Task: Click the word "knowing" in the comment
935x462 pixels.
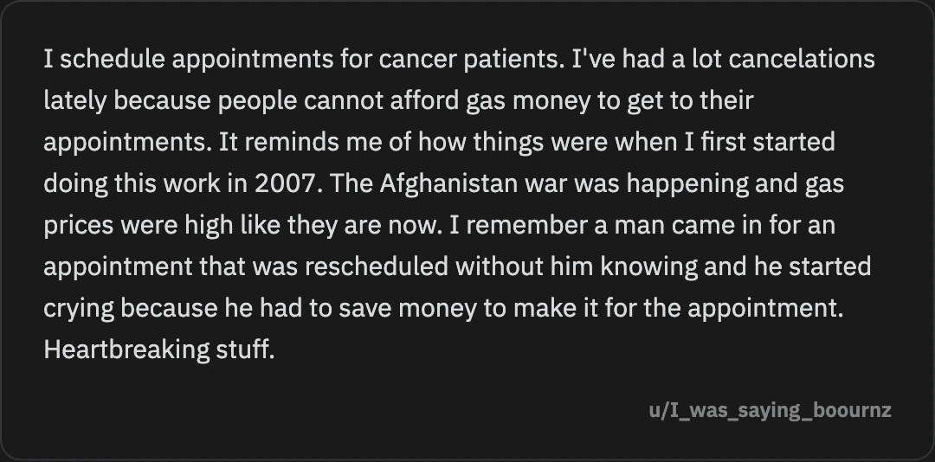Action: click(648, 267)
